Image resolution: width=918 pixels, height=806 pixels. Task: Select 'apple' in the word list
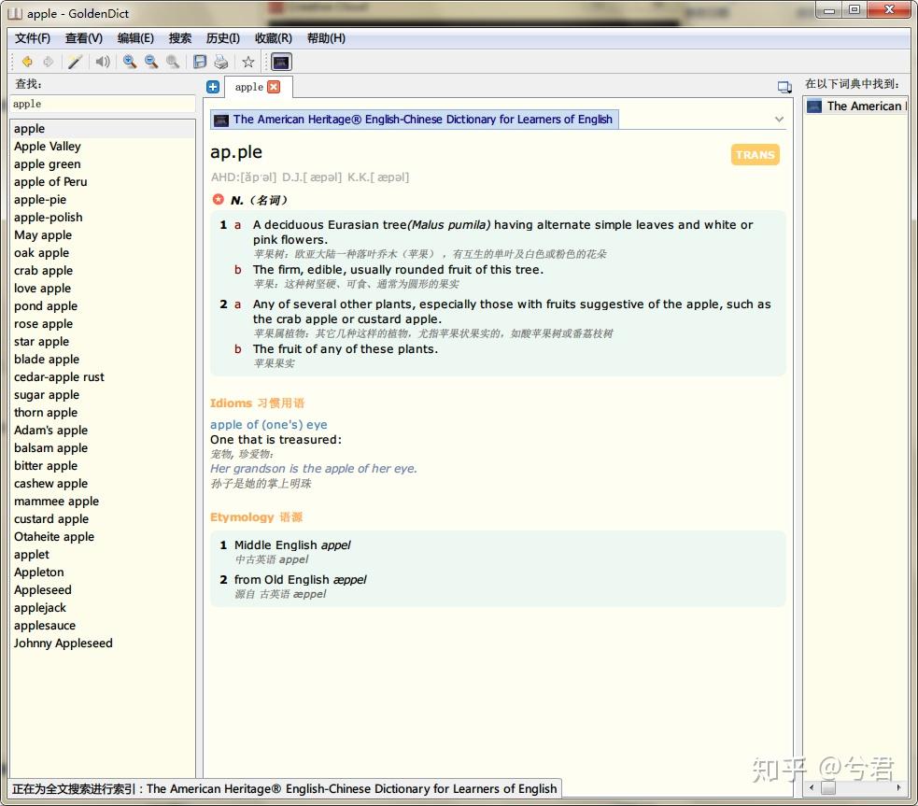point(103,128)
